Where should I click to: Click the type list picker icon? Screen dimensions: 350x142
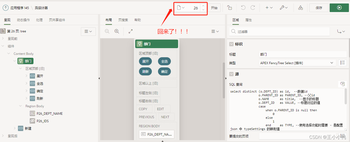[x=343, y=63]
